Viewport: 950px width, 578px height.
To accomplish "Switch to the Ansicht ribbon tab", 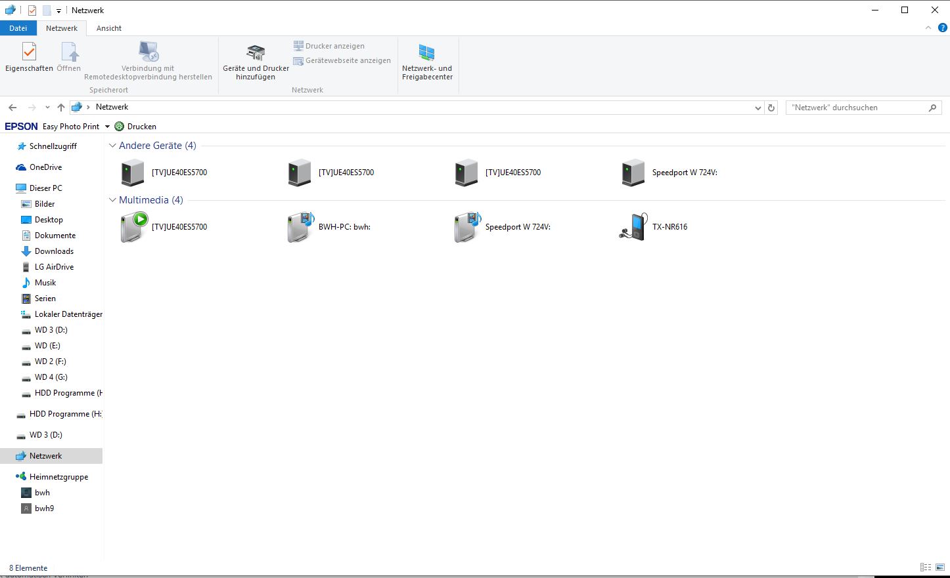I will point(109,28).
